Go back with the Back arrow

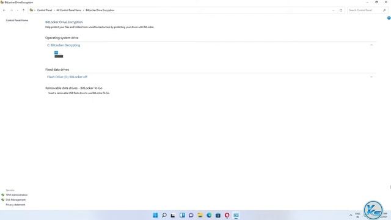(4, 10)
